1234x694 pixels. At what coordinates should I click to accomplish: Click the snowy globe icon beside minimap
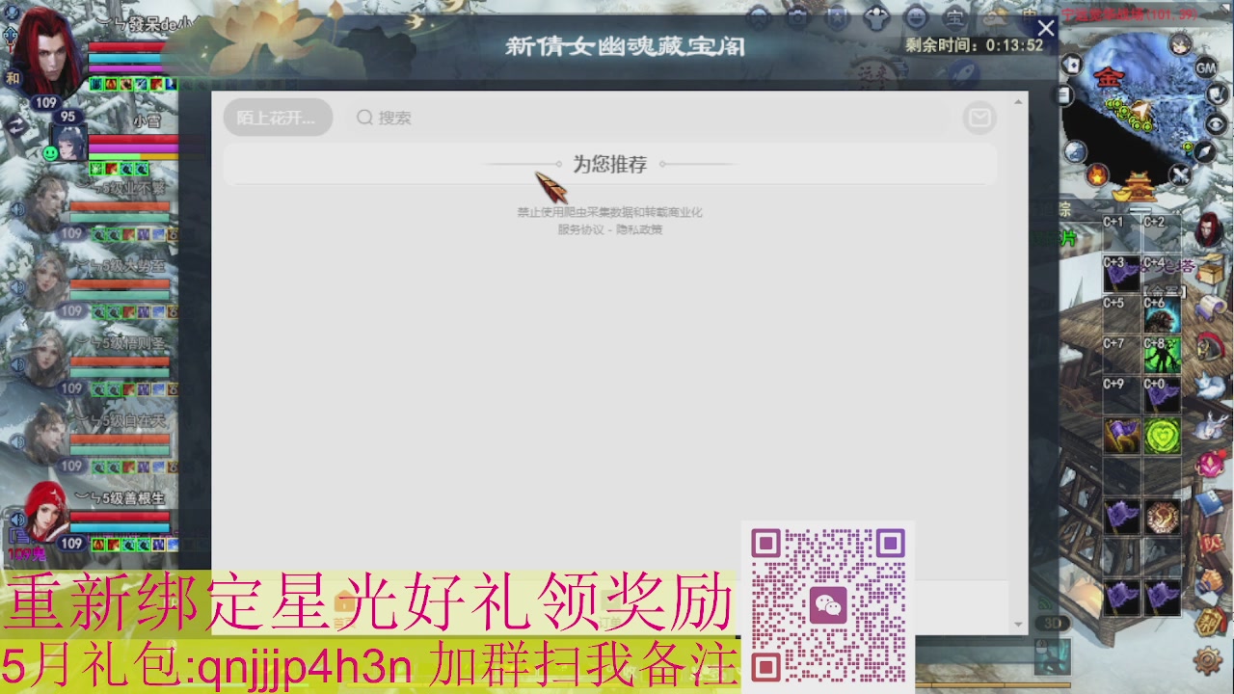[1075, 151]
